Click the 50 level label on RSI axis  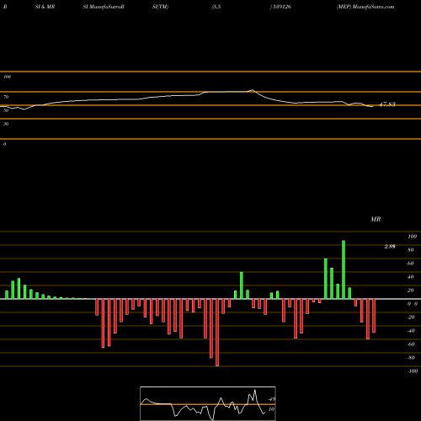point(6,110)
